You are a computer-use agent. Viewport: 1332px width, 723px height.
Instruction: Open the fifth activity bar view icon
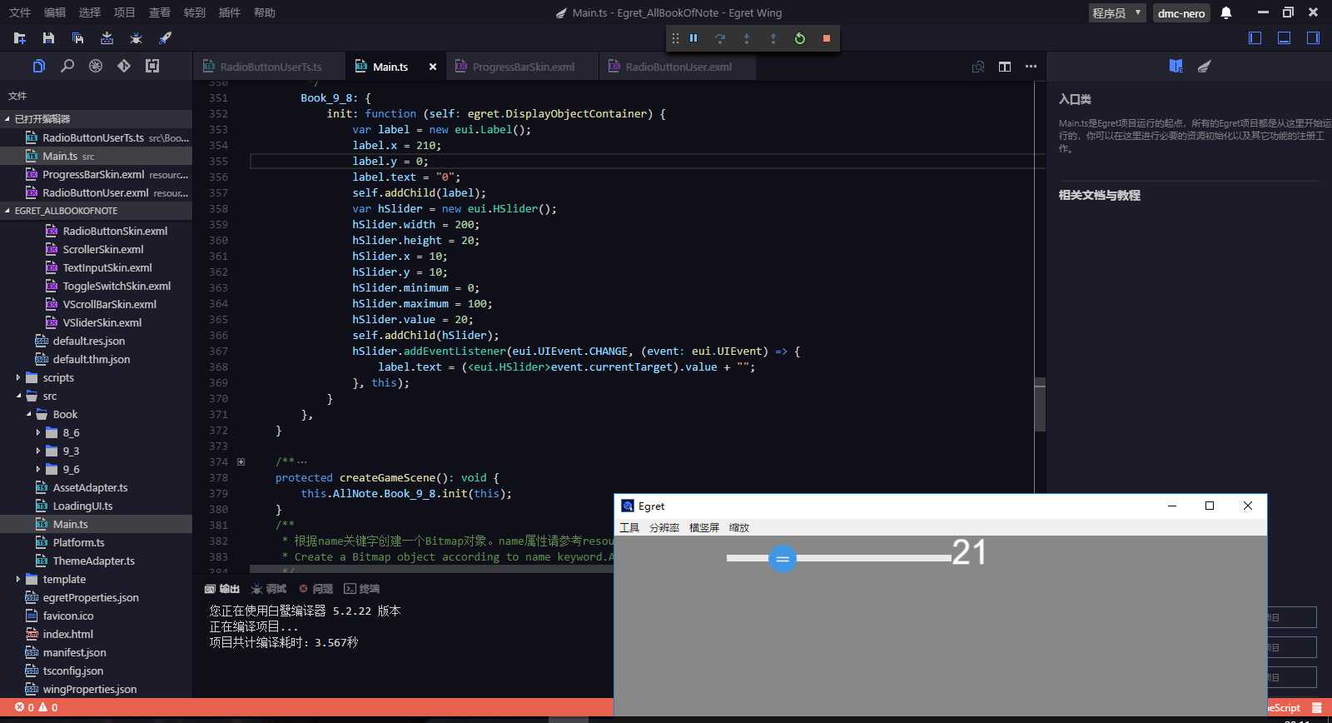152,66
